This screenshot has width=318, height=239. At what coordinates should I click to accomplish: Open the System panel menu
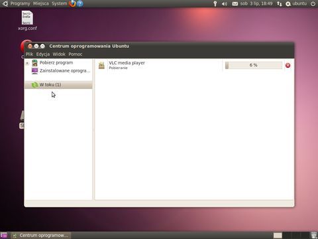tap(59, 3)
